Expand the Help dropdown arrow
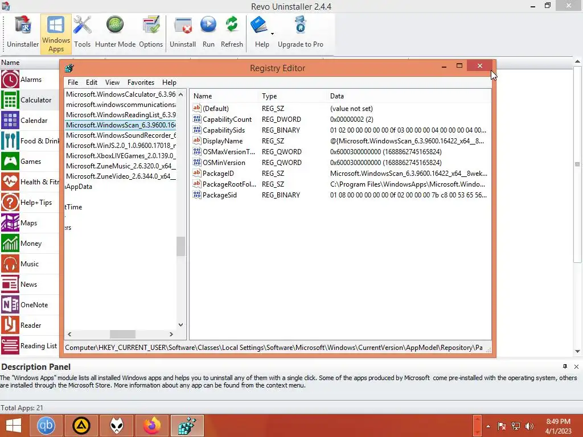 click(273, 34)
